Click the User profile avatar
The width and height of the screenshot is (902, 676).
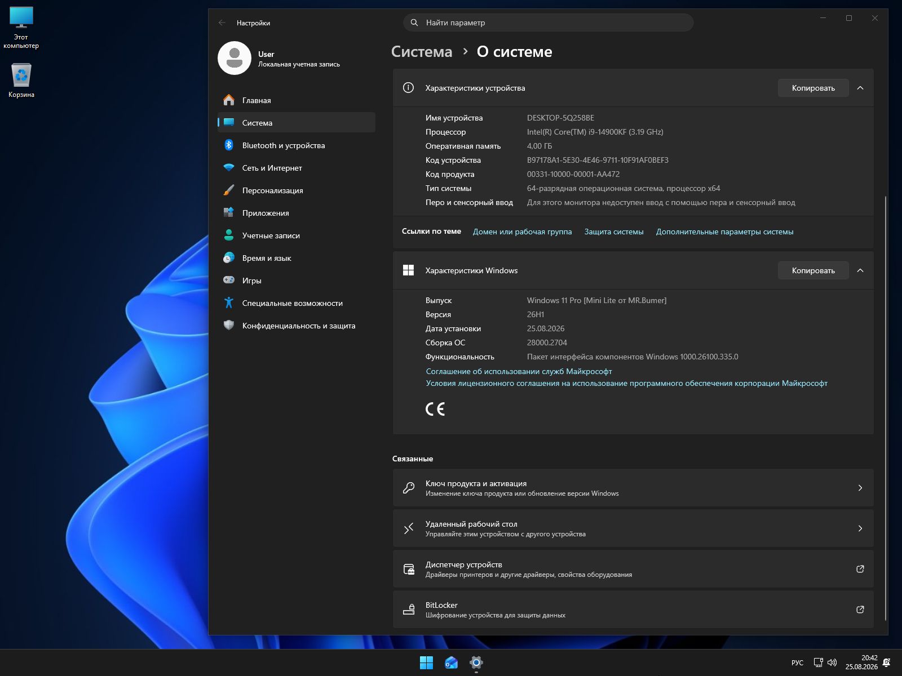235,58
